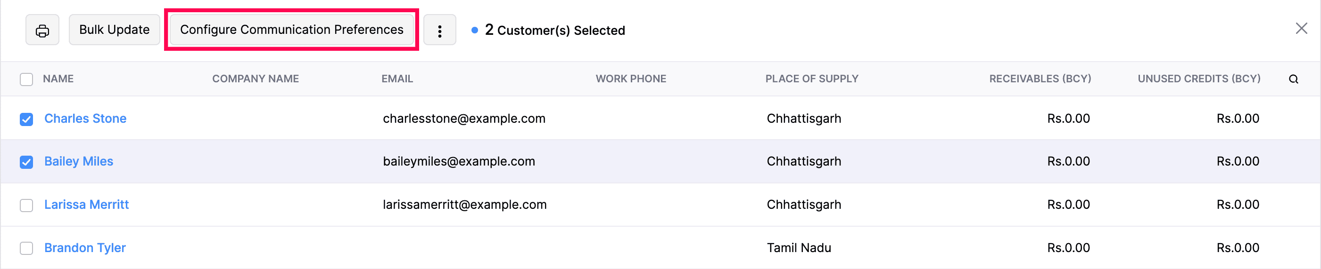Open Charles Stone customer link
The image size is (1321, 269).
[85, 119]
